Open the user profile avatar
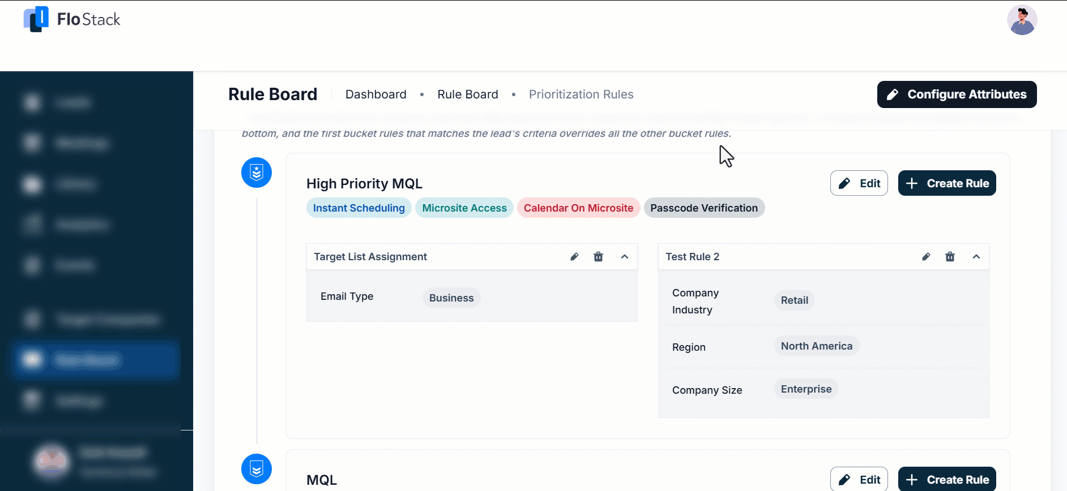This screenshot has height=491, width=1067. pyautogui.click(x=1022, y=20)
